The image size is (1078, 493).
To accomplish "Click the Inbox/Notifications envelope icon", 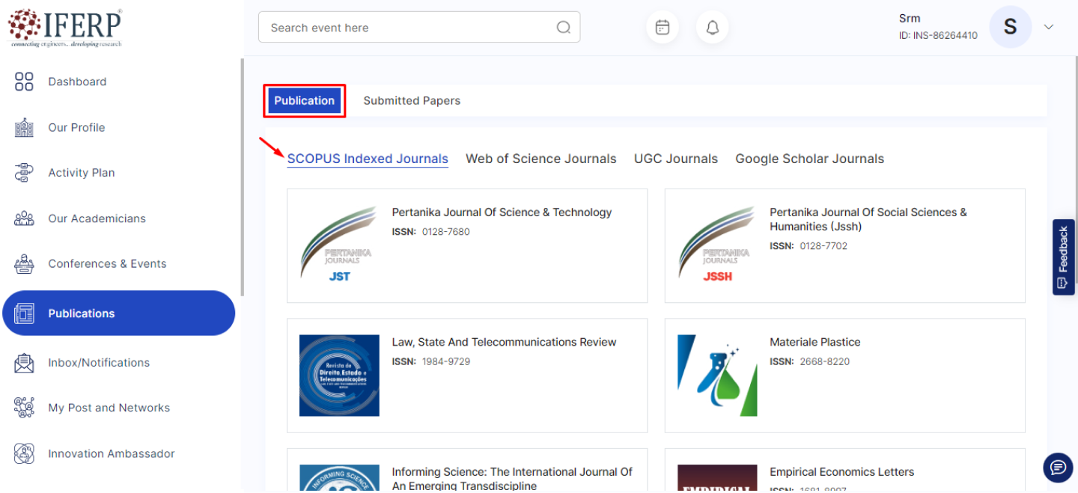I will coord(24,363).
